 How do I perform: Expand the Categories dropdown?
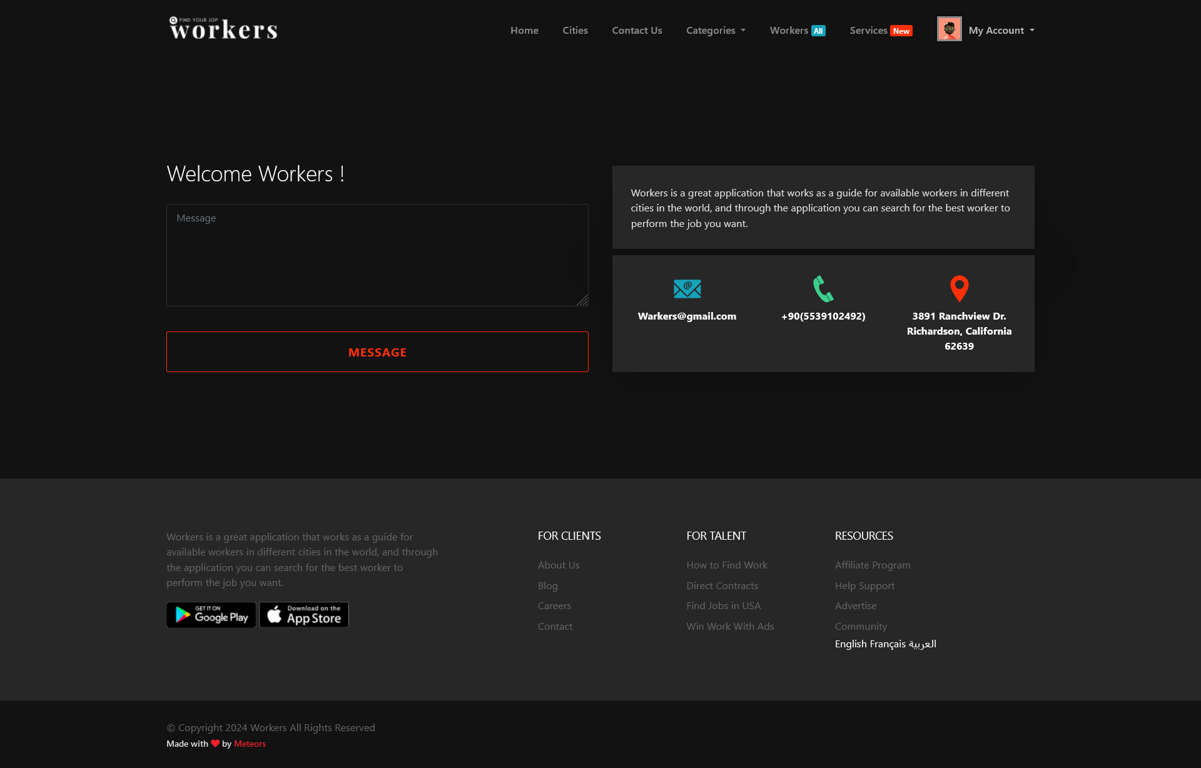716,30
